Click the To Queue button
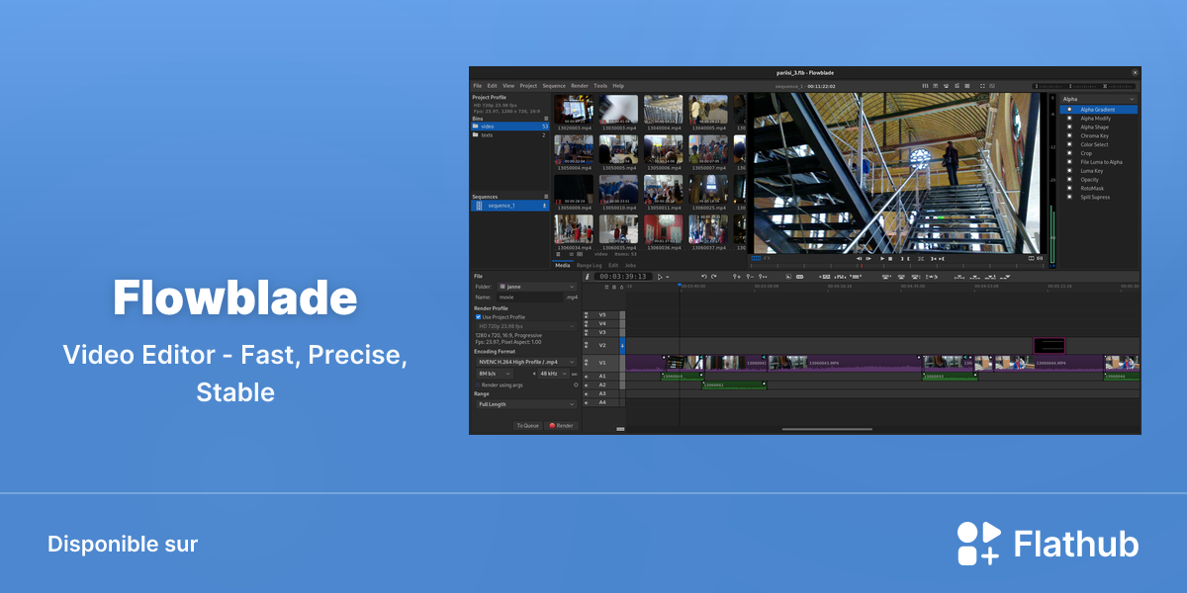The height and width of the screenshot is (593, 1187). [x=527, y=425]
